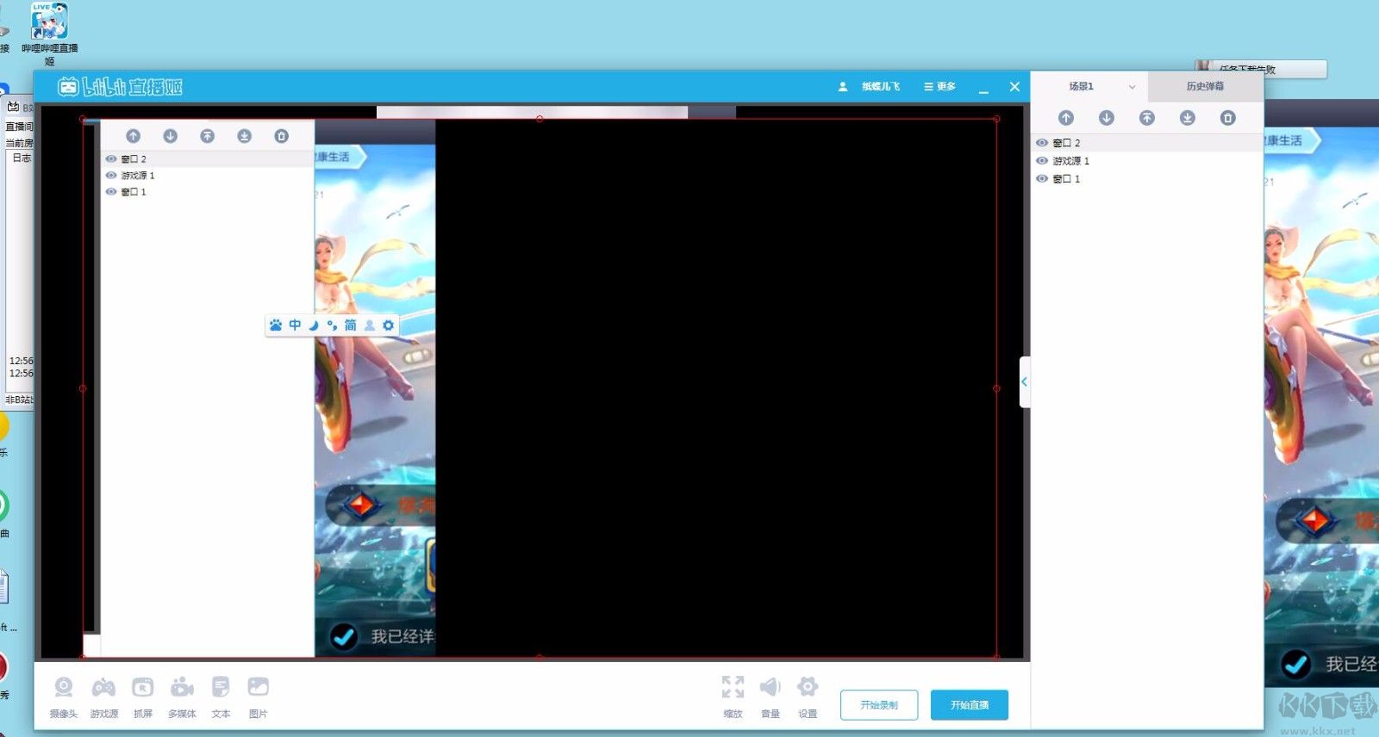Open 设置 settings gear

808,688
